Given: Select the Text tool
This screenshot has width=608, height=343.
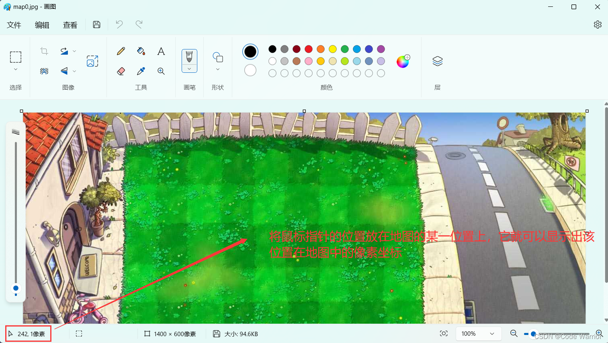Looking at the screenshot, I should (161, 51).
